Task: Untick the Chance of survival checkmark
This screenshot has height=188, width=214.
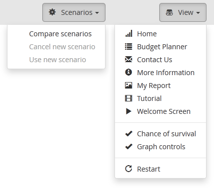Action: click(129, 134)
